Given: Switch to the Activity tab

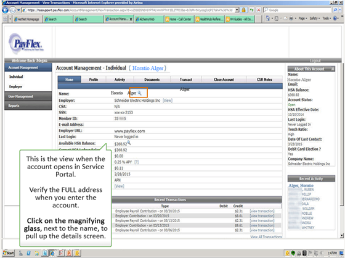Looking at the screenshot, I should tap(120, 80).
